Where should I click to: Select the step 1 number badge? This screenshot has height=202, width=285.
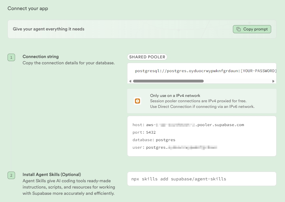coord(11,57)
